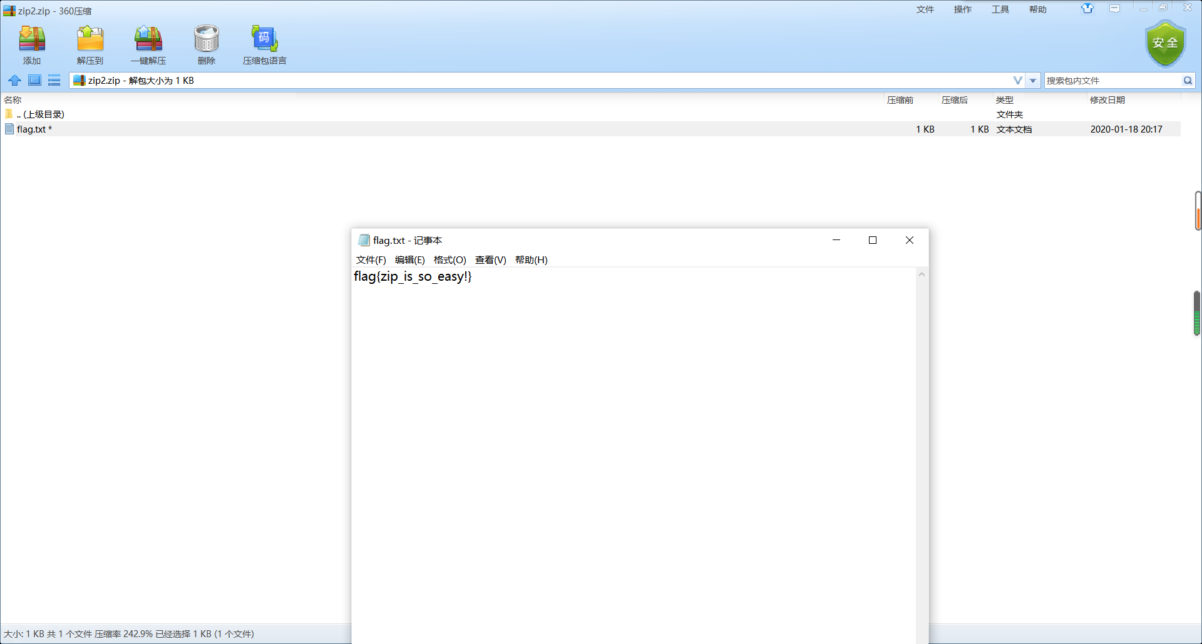The width and height of the screenshot is (1202, 644).
Task: Open Notepad's 编辑(E) menu
Action: pyautogui.click(x=409, y=260)
